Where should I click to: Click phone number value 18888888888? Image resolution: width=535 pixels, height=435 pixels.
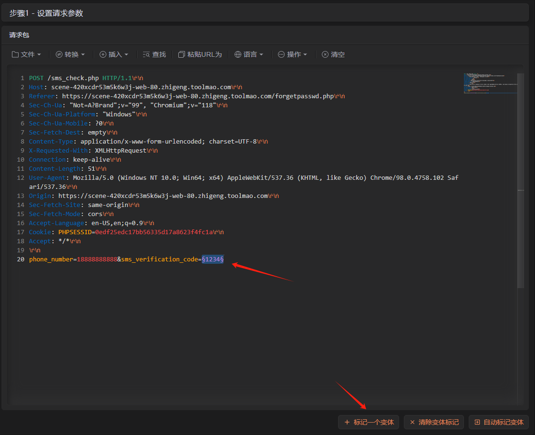point(97,259)
